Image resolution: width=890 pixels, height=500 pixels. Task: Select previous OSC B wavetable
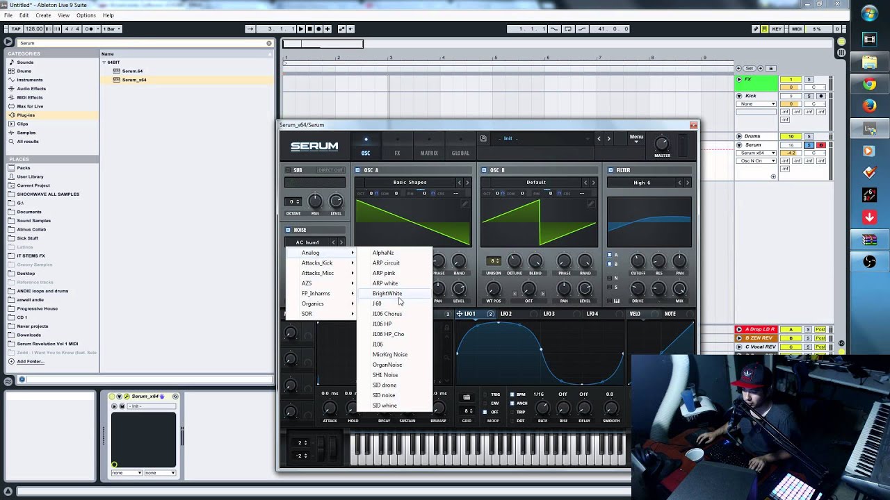point(585,183)
